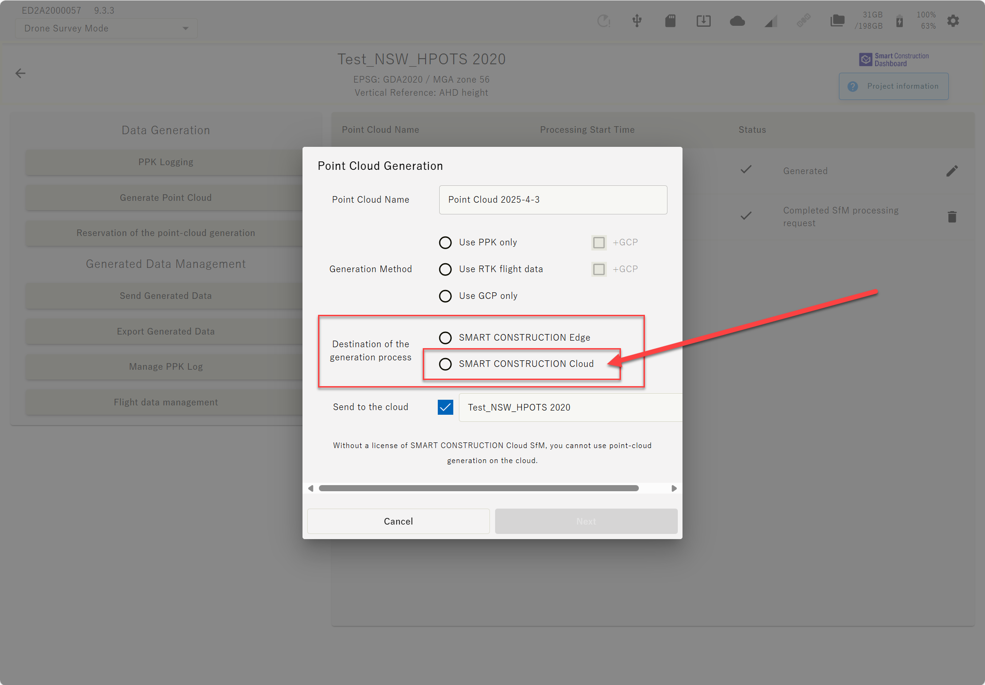Viewport: 985px width, 685px height.
Task: Select Use PPK only radio button
Action: point(445,243)
